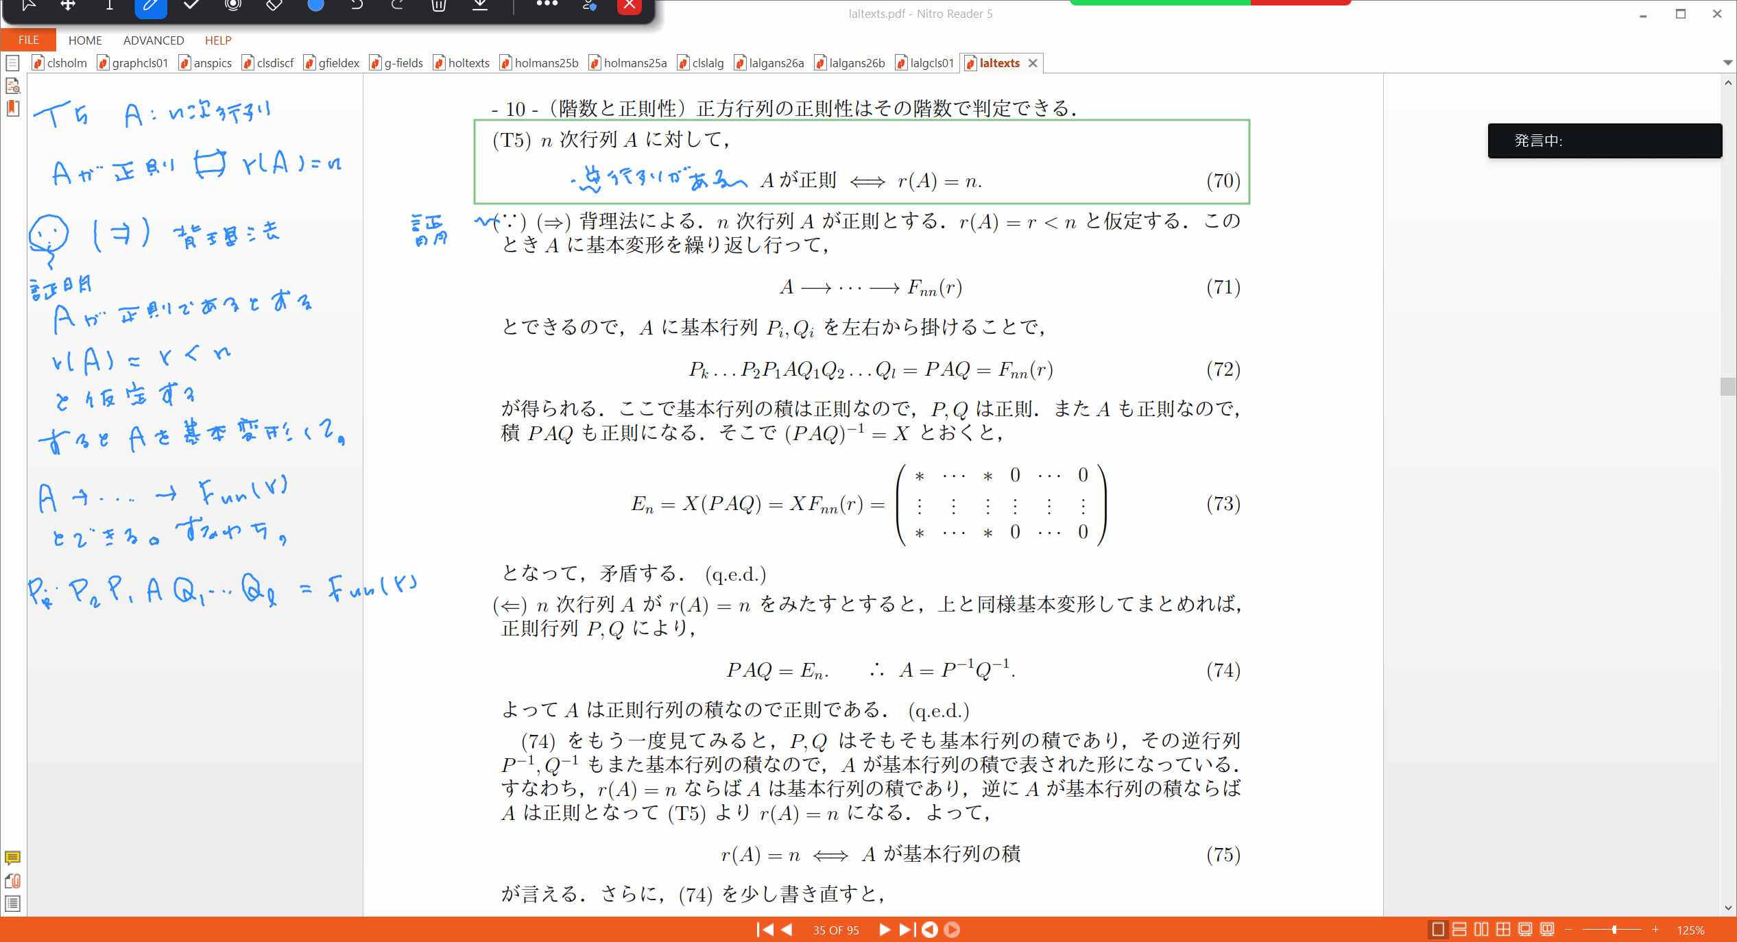
Task: Click the vertical scrollbar down arrow
Action: (1728, 908)
